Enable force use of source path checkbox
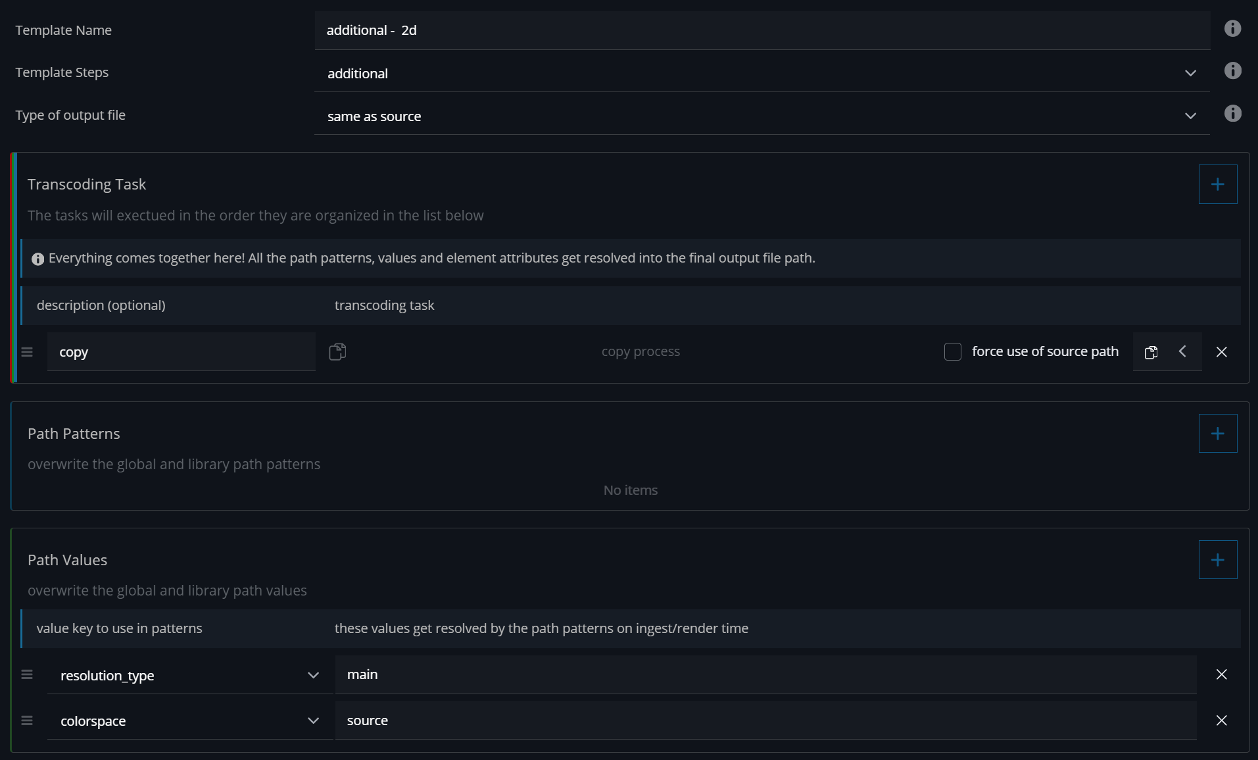The height and width of the screenshot is (760, 1258). point(952,352)
